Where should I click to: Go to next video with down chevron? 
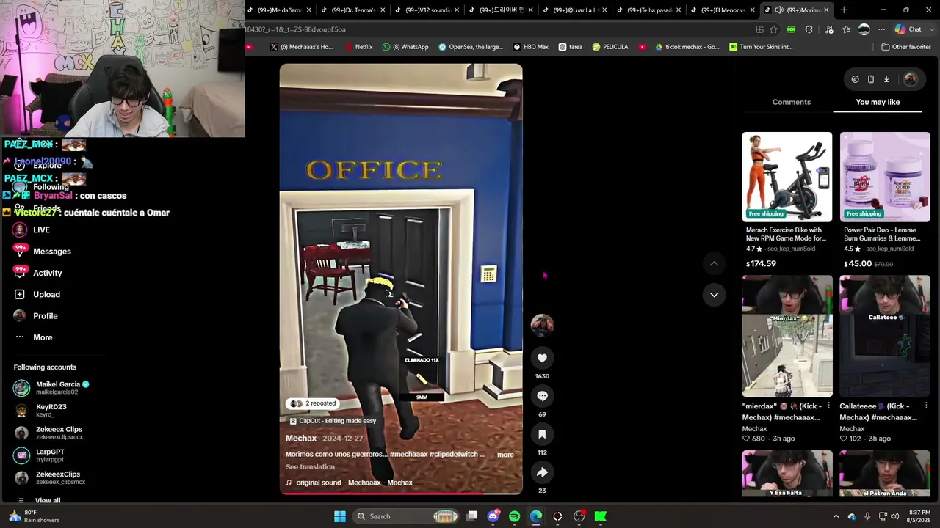pos(714,295)
